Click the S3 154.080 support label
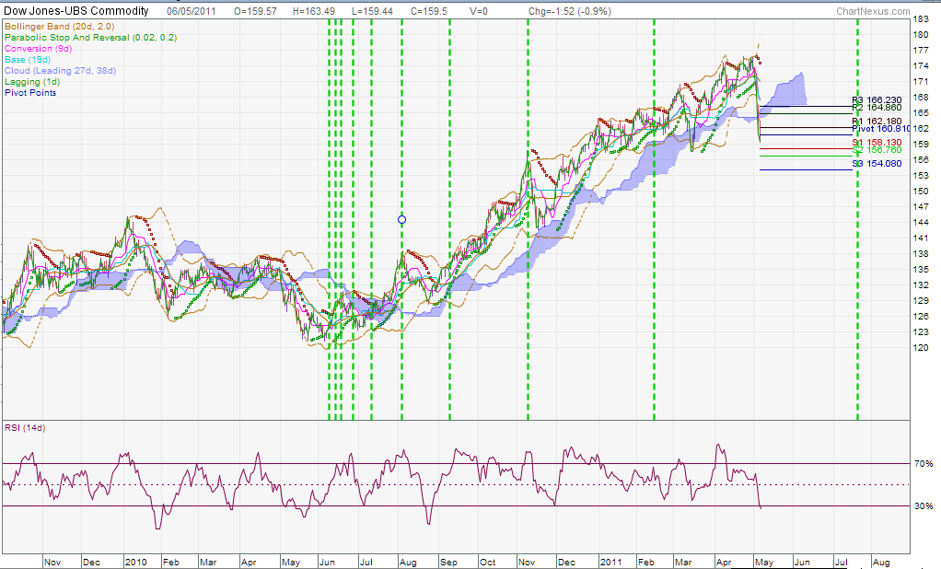 (877, 163)
